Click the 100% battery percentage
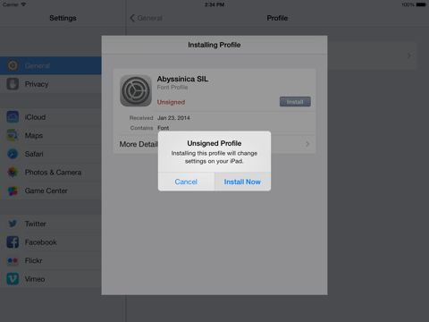Image resolution: width=429 pixels, height=322 pixels. point(408,4)
